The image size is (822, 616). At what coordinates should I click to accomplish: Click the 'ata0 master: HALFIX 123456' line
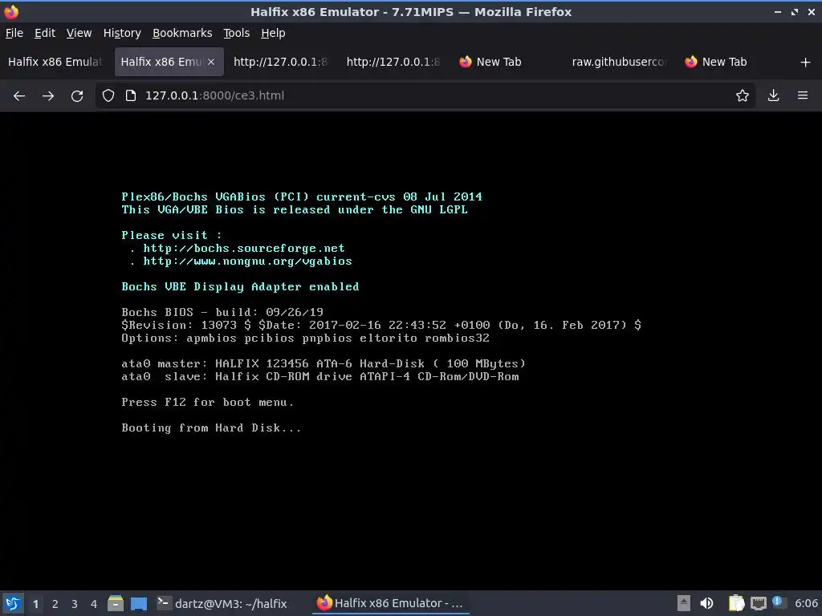point(324,363)
